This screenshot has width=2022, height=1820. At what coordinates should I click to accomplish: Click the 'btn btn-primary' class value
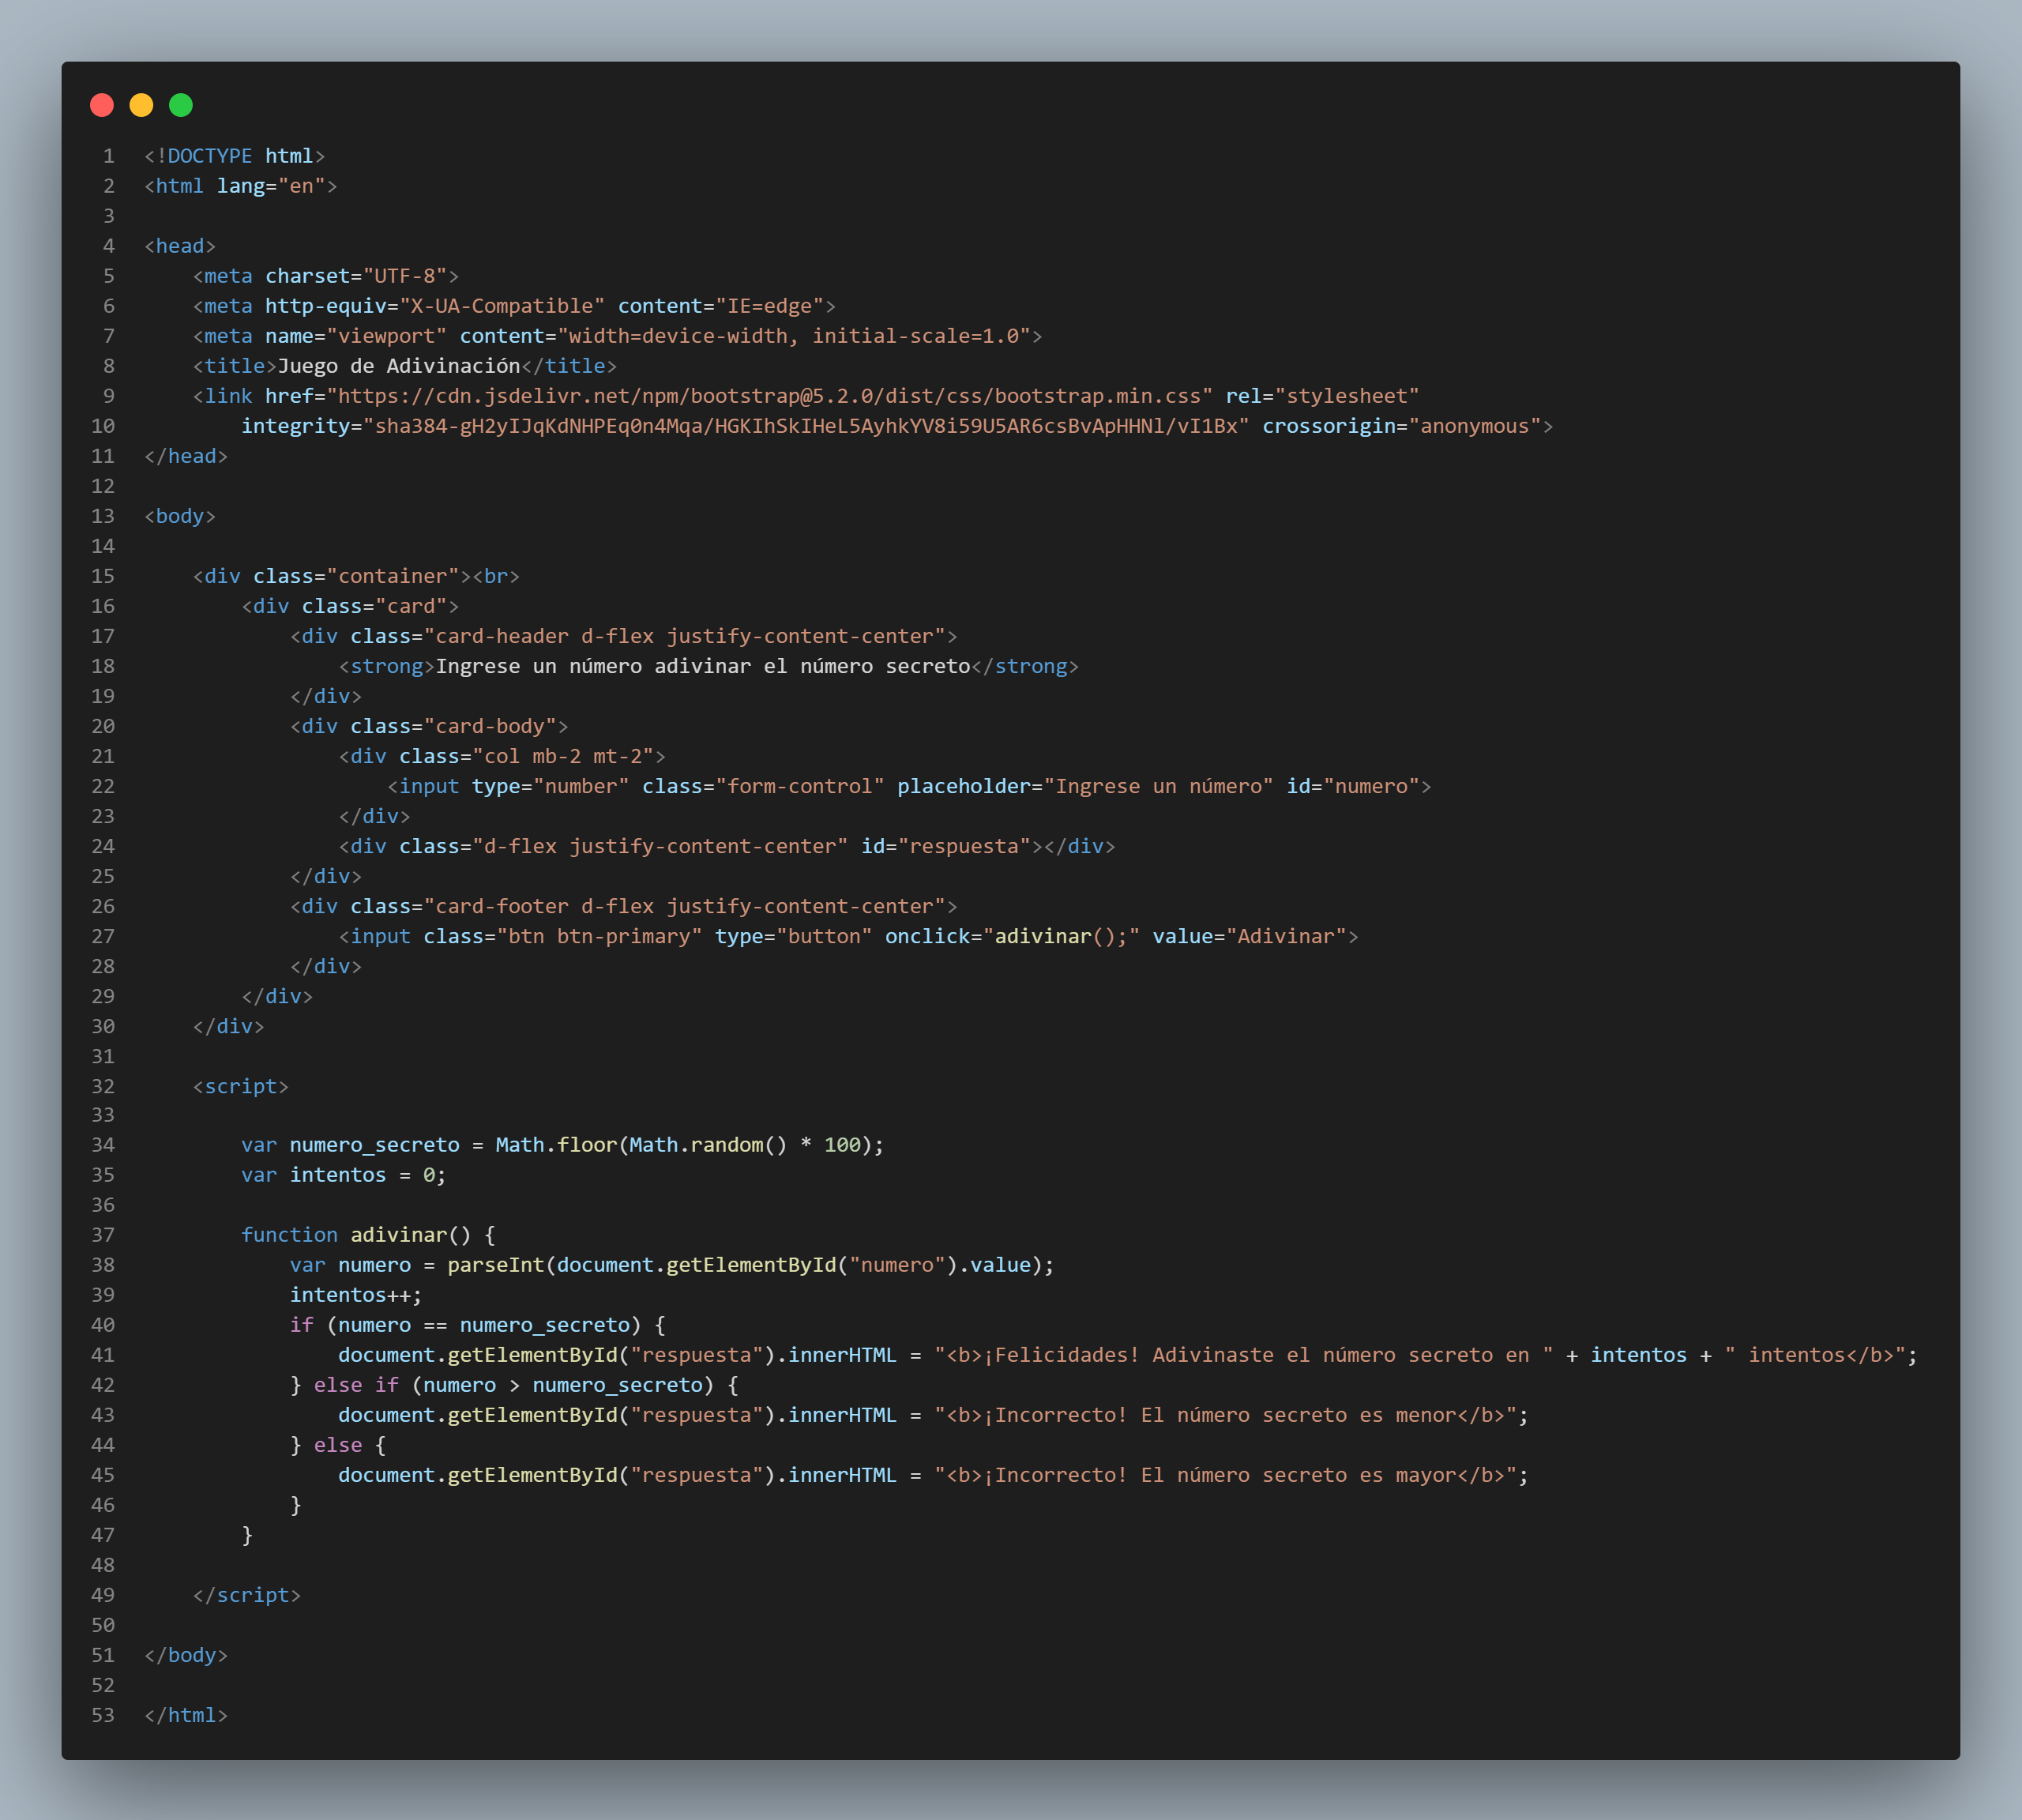point(599,936)
